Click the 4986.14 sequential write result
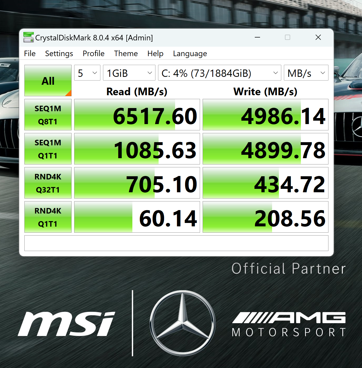Screen dimensions: 362x368 tap(266, 115)
